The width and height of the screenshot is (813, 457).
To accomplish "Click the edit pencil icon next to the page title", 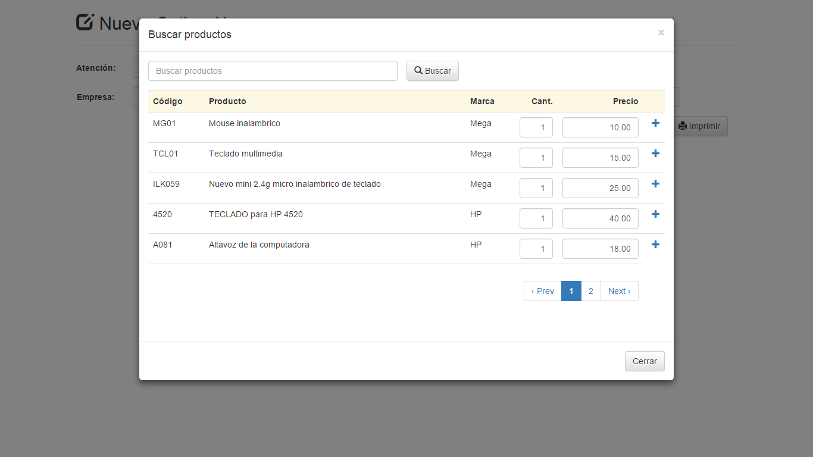I will coord(85,21).
